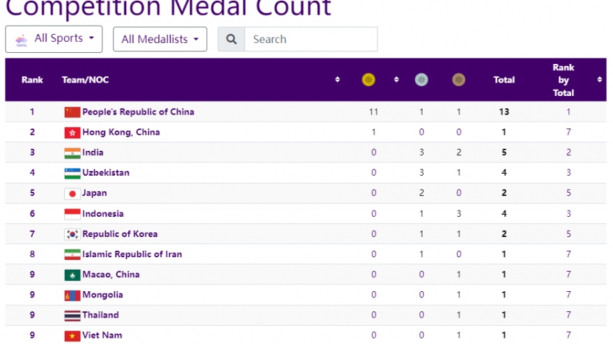The image size is (613, 344).
Task: Open the All Medallists dropdown
Action: point(160,40)
